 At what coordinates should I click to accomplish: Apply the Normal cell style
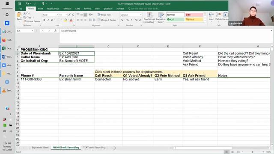175,15
